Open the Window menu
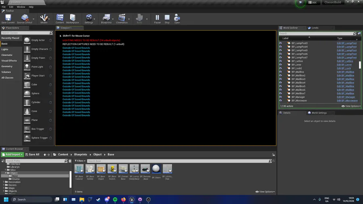The image size is (363, 204). pos(21,7)
